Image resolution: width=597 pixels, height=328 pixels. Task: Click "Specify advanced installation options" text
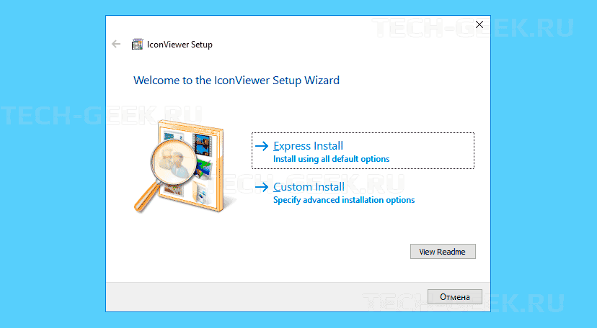click(x=344, y=200)
